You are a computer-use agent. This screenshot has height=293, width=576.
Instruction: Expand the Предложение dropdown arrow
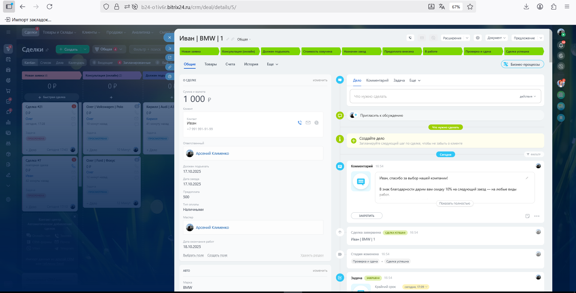(x=541, y=38)
